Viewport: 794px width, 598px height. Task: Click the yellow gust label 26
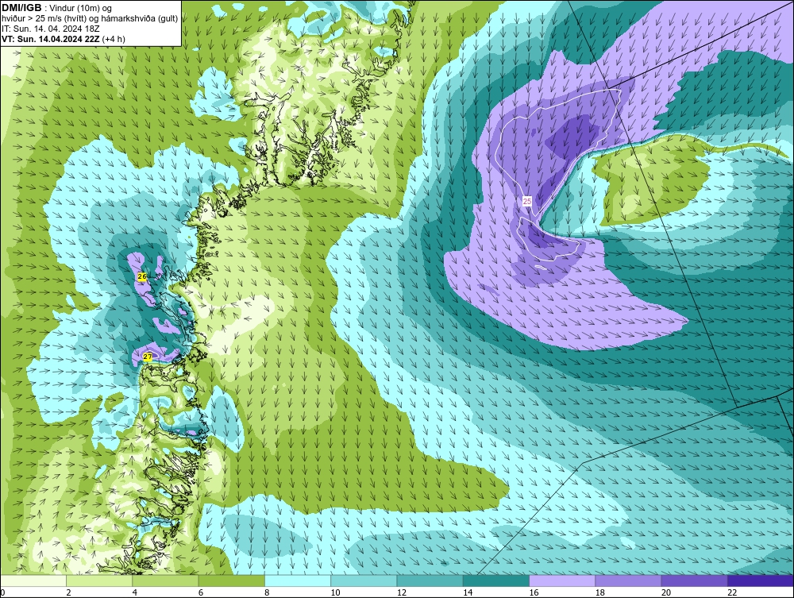click(x=142, y=276)
